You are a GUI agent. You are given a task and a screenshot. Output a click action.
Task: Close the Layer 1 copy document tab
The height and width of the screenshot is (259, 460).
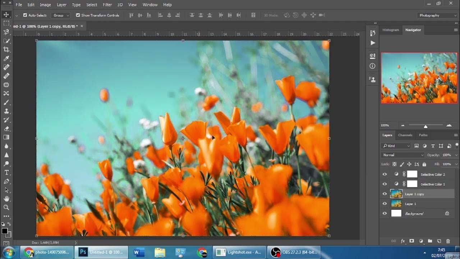[x=82, y=26]
